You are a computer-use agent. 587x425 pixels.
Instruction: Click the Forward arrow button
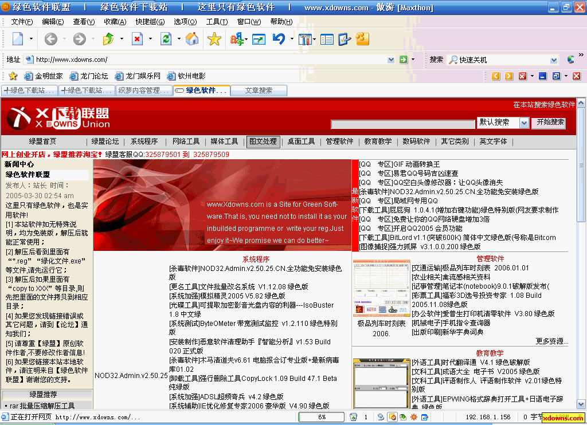coord(79,38)
